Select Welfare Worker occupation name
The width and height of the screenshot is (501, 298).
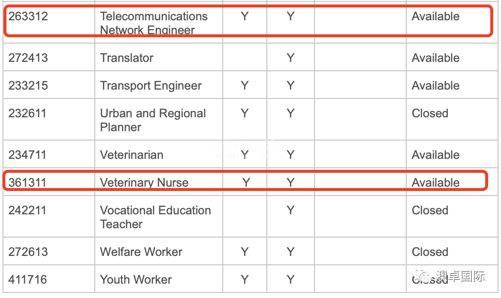pos(141,252)
